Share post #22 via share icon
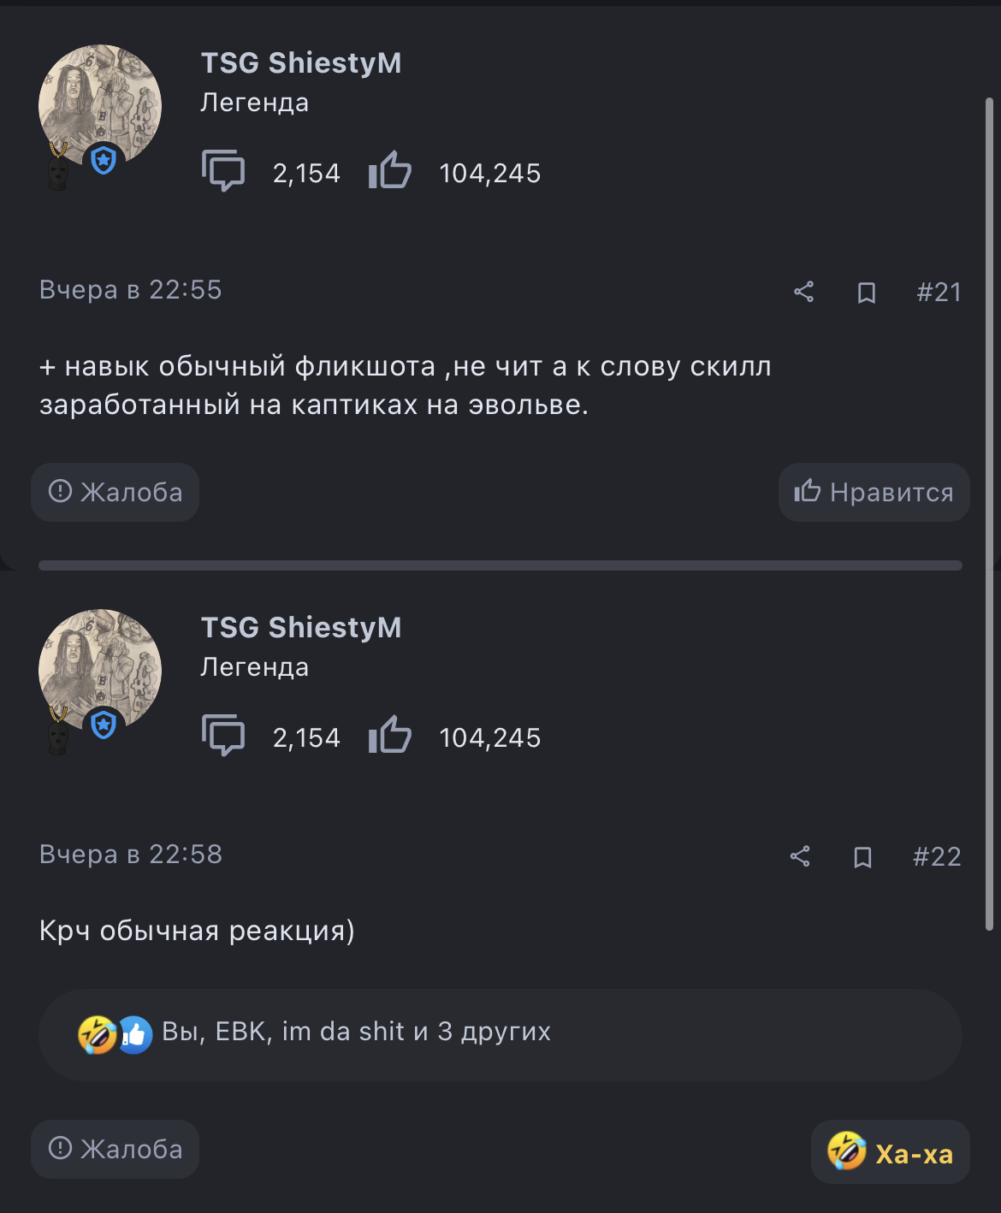1001x1213 pixels. [800, 856]
